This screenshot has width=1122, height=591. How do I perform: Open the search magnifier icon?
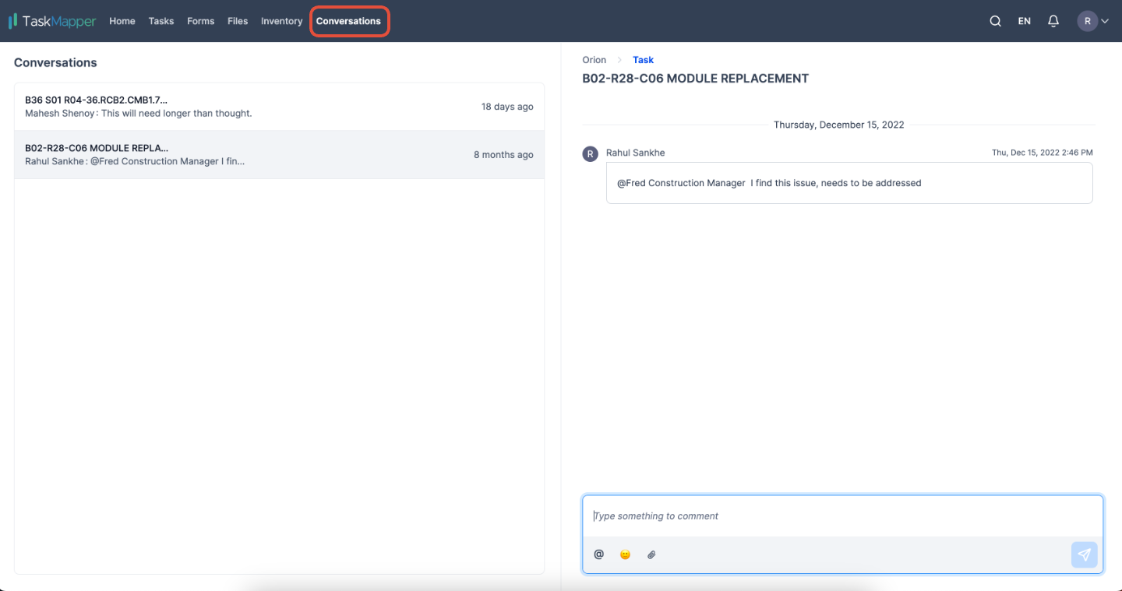pos(995,21)
